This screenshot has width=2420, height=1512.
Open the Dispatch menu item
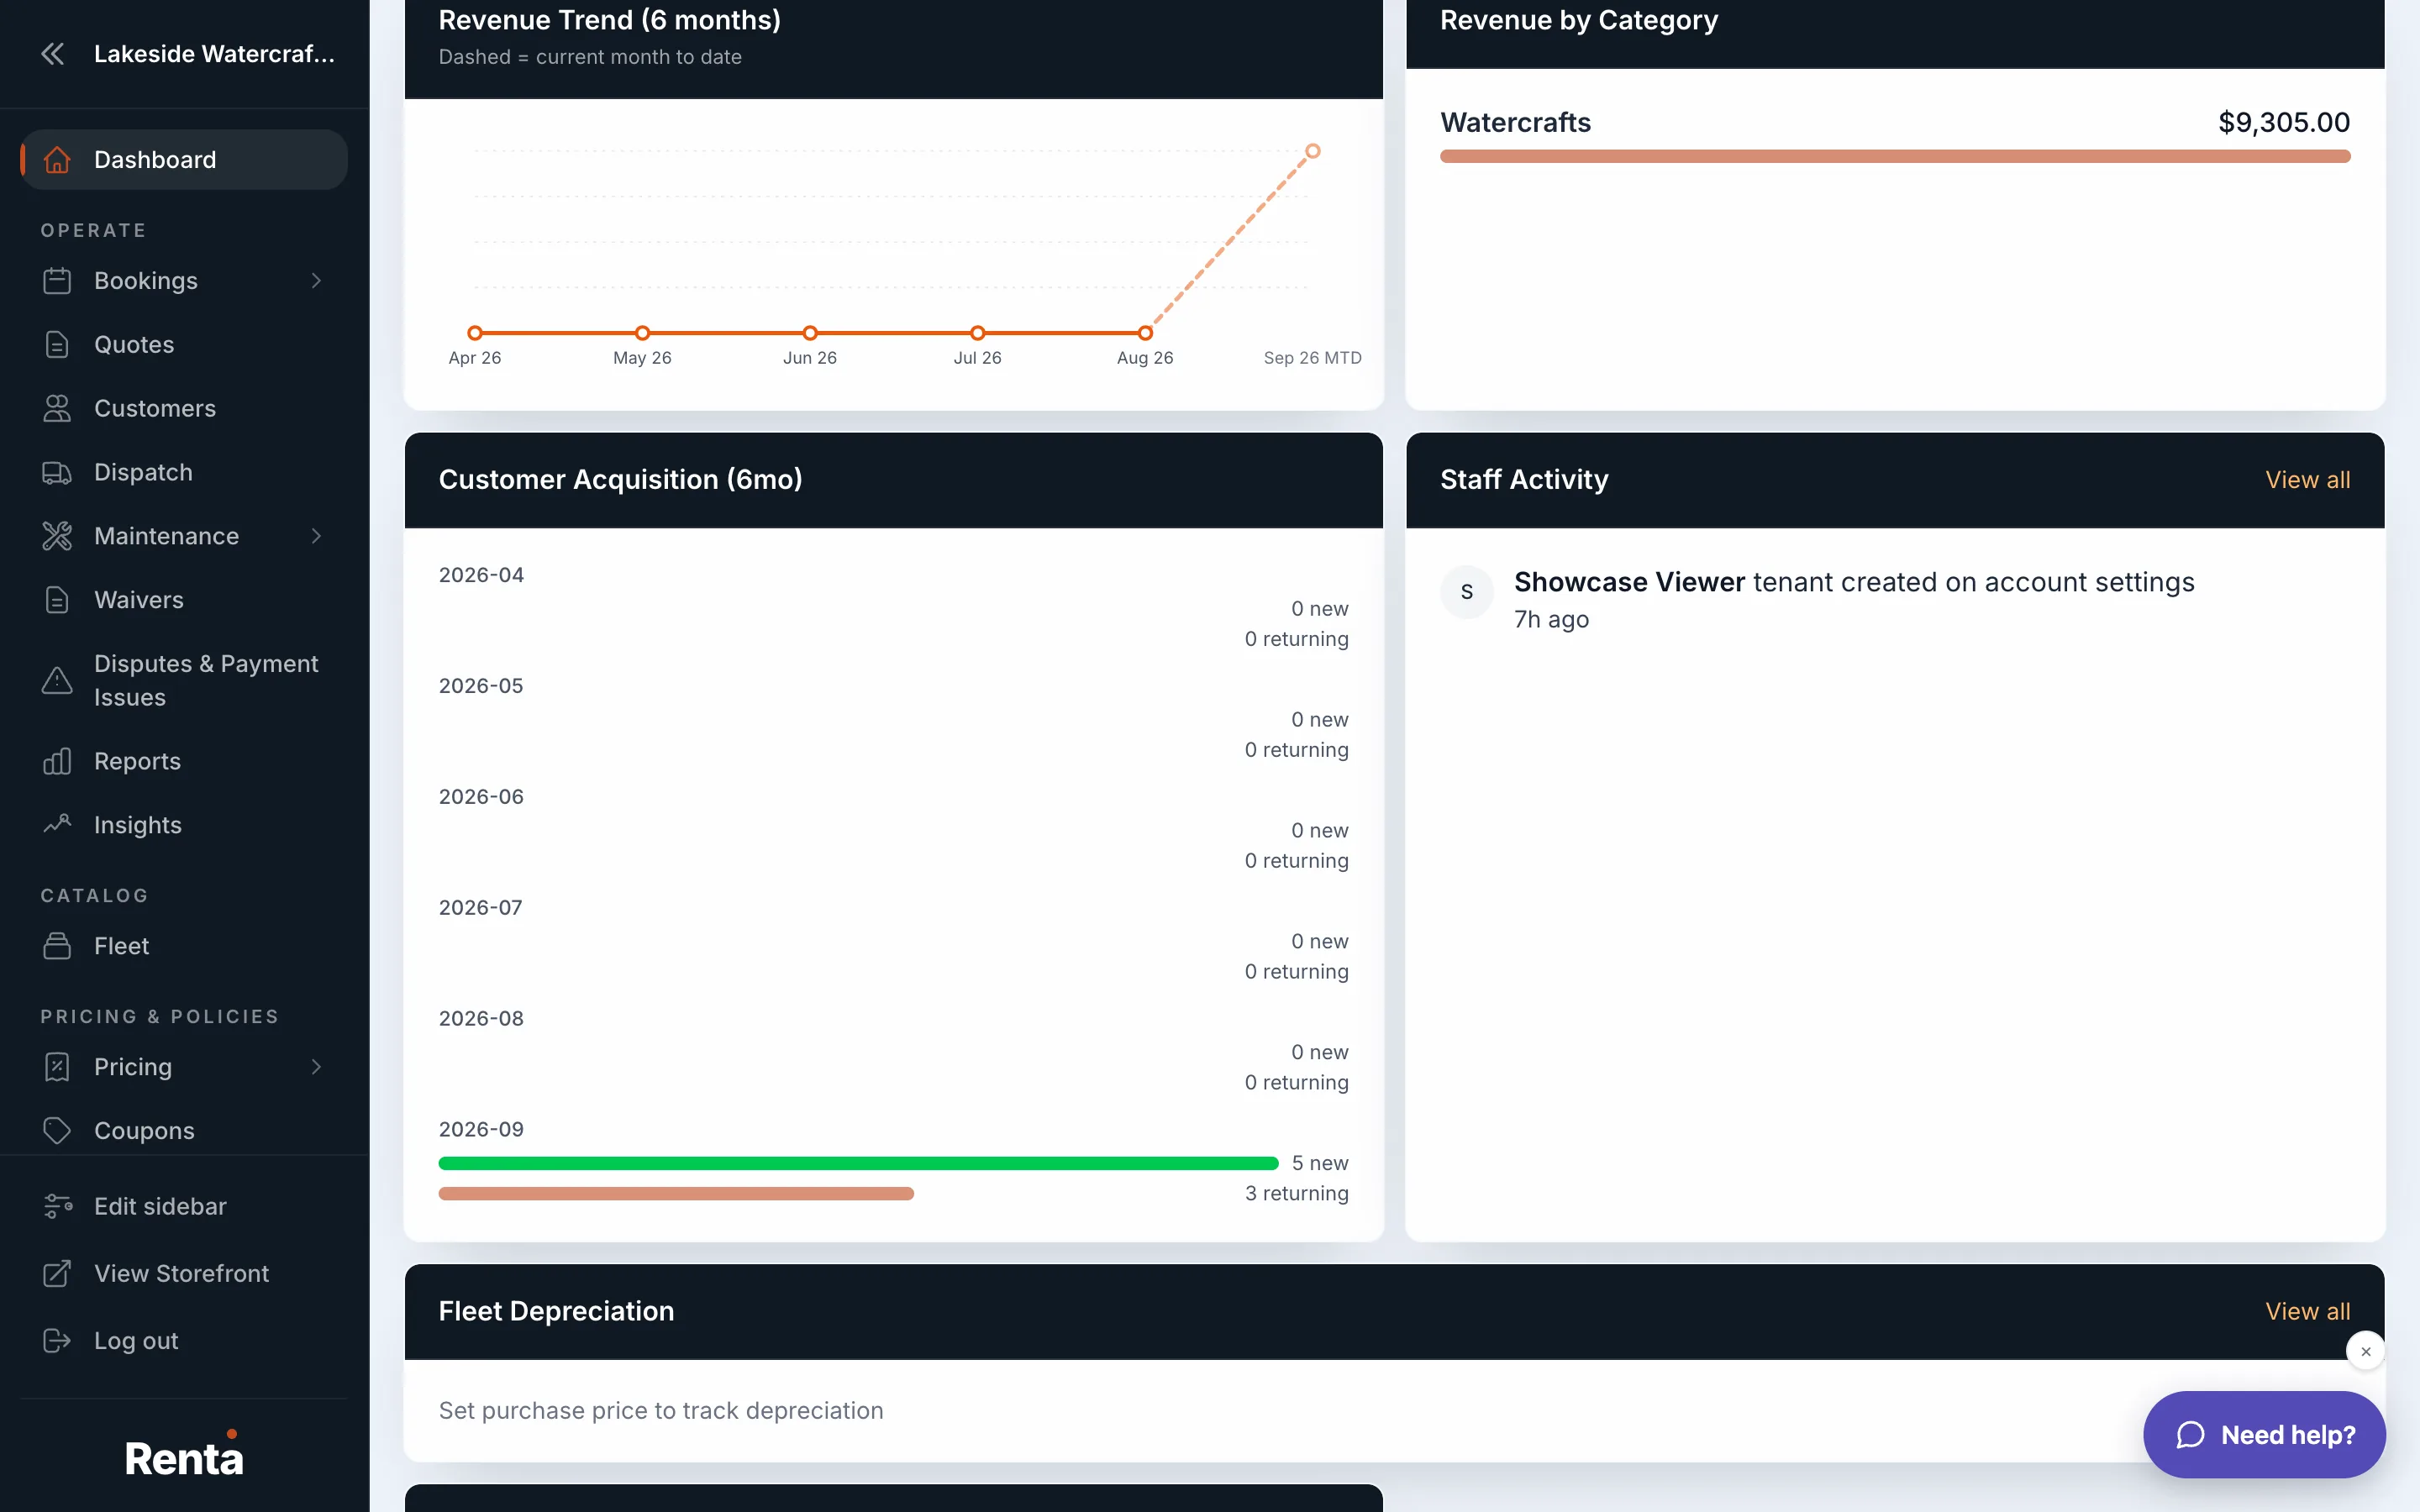point(184,472)
